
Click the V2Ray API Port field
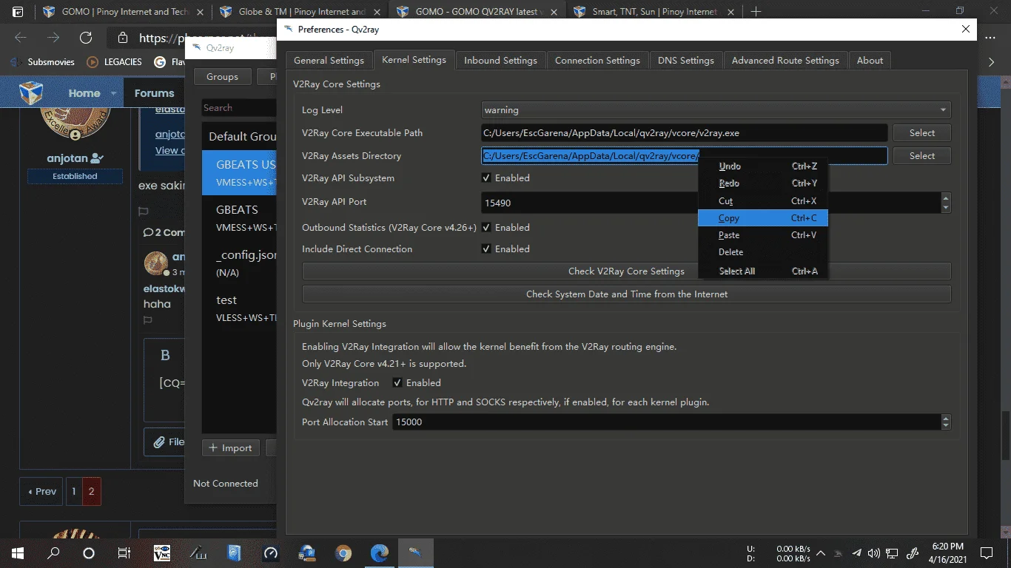click(711, 203)
